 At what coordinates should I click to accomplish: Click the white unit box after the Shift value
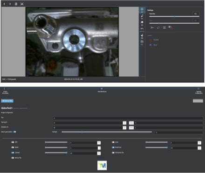click(99, 143)
